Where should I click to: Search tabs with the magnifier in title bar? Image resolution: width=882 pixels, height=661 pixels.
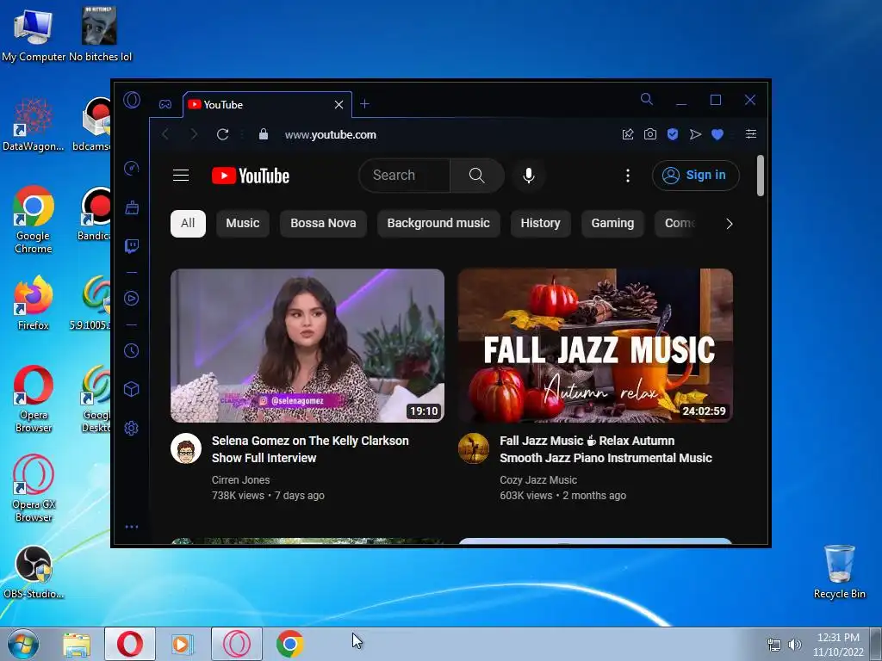pyautogui.click(x=647, y=100)
